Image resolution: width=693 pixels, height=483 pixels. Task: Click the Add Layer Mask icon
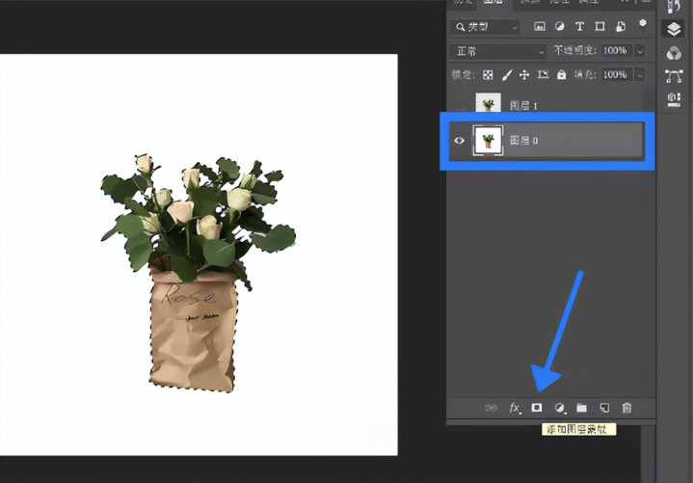coord(537,409)
